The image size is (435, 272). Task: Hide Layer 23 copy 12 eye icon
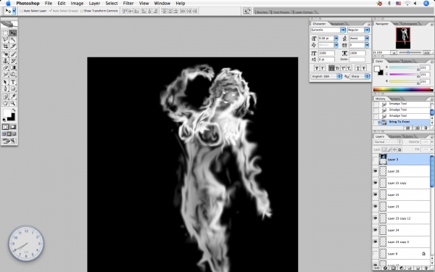[376, 218]
